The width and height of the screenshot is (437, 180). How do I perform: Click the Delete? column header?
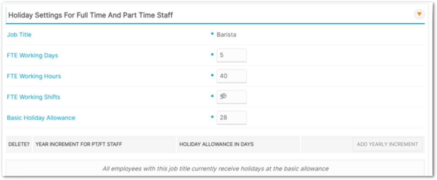(x=19, y=144)
